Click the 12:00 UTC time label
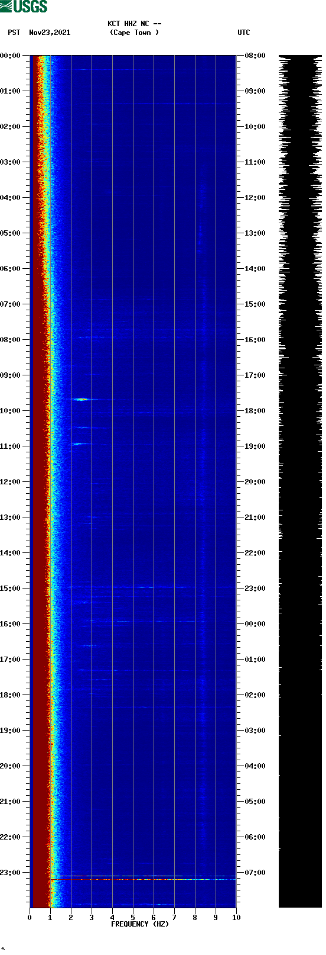Viewport: 326px width, 955px height. 255,198
